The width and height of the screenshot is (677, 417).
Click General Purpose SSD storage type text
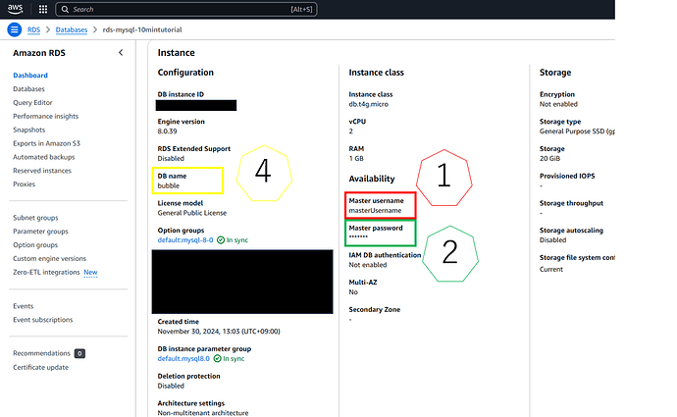577,131
